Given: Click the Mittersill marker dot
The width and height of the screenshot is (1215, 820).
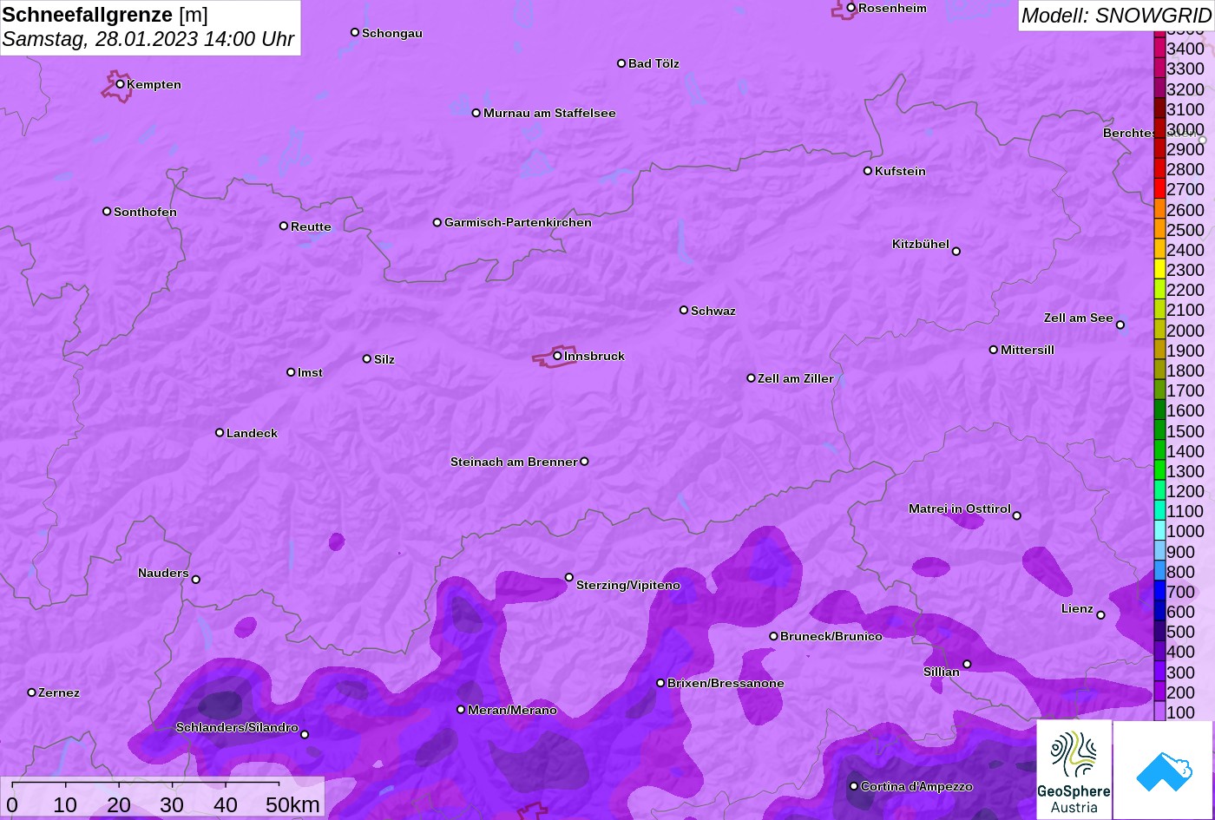Looking at the screenshot, I should 994,350.
